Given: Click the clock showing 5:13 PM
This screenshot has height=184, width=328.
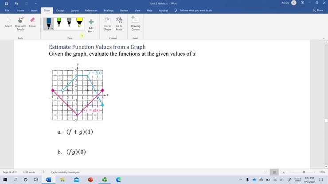Looking at the screenshot, I should 309,178.
